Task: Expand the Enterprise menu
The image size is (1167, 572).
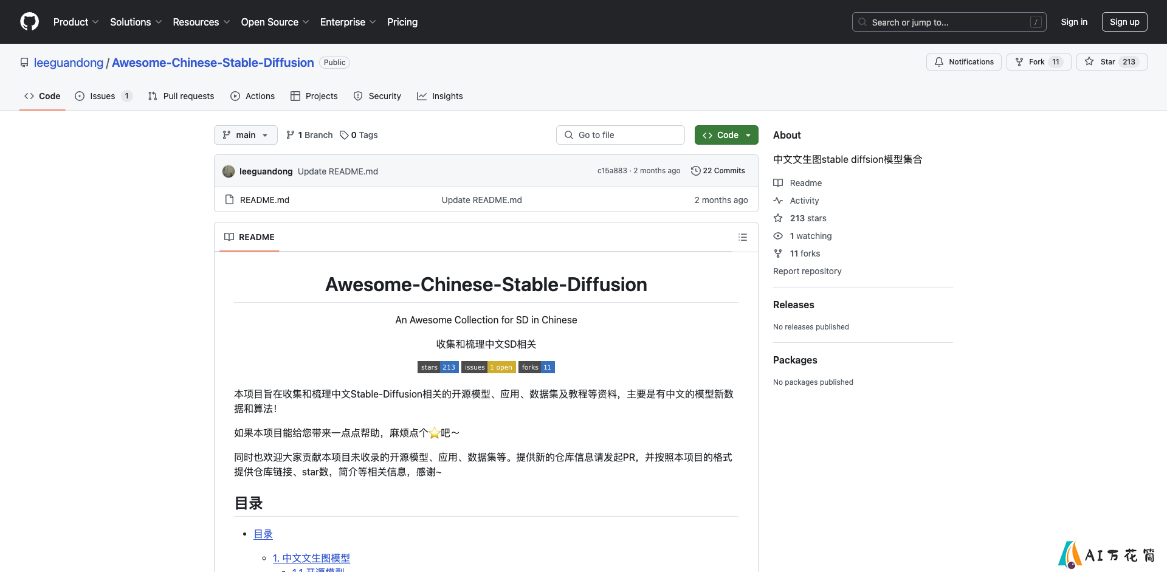Action: click(348, 22)
